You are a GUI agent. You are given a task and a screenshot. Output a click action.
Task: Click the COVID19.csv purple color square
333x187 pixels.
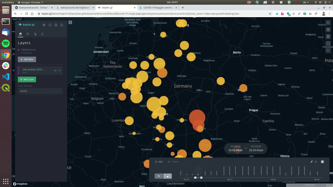(x=19, y=50)
